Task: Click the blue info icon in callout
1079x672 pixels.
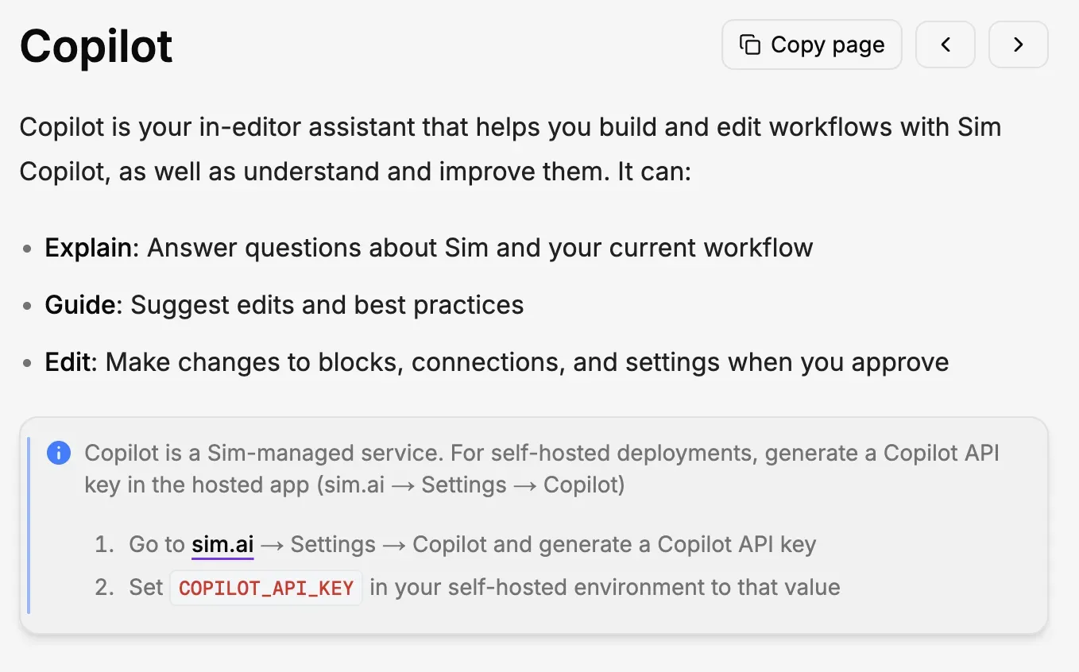Action: pos(58,454)
